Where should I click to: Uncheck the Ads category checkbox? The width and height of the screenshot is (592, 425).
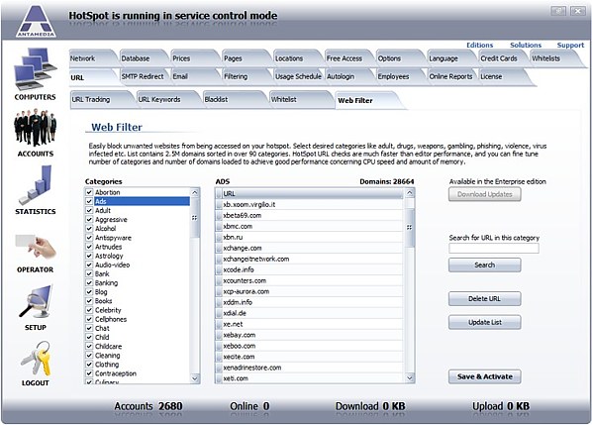coord(89,201)
